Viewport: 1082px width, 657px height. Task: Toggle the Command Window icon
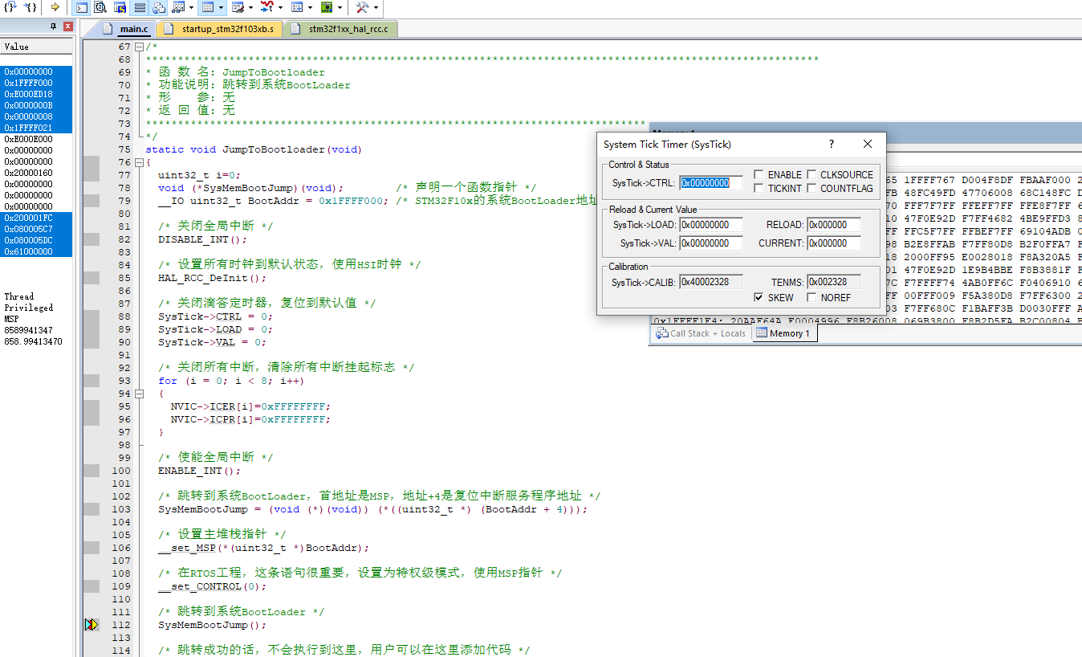(x=82, y=8)
